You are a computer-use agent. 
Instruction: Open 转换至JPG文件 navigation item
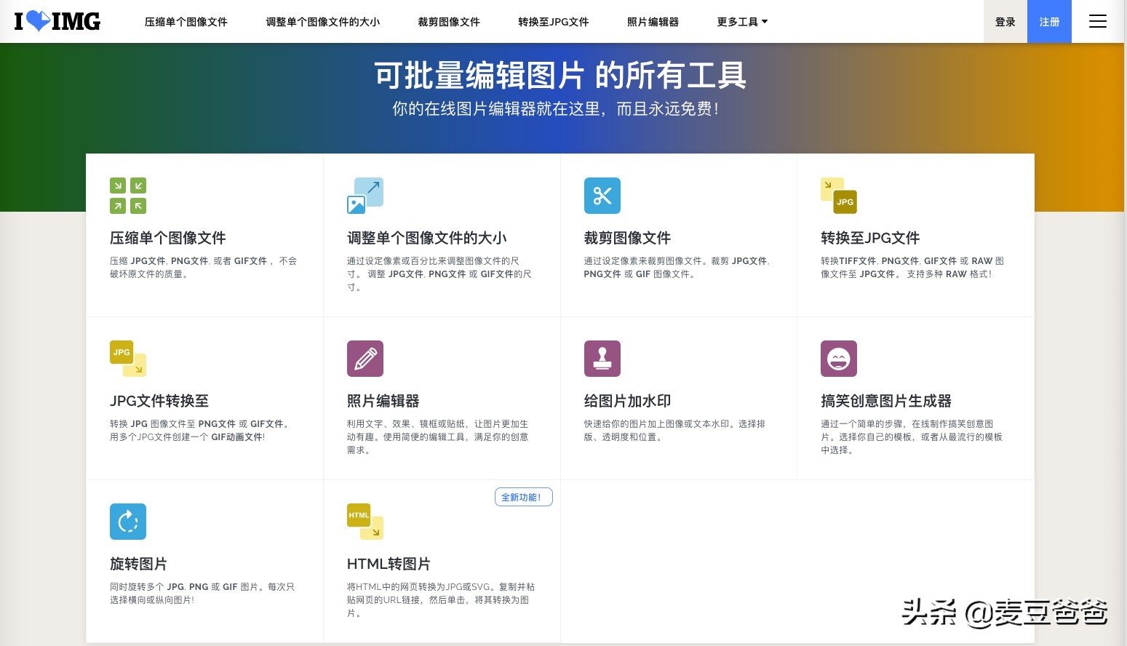(553, 21)
